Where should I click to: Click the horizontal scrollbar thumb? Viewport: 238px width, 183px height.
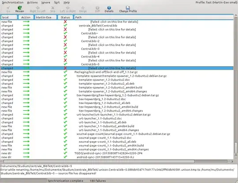[x=99, y=161]
